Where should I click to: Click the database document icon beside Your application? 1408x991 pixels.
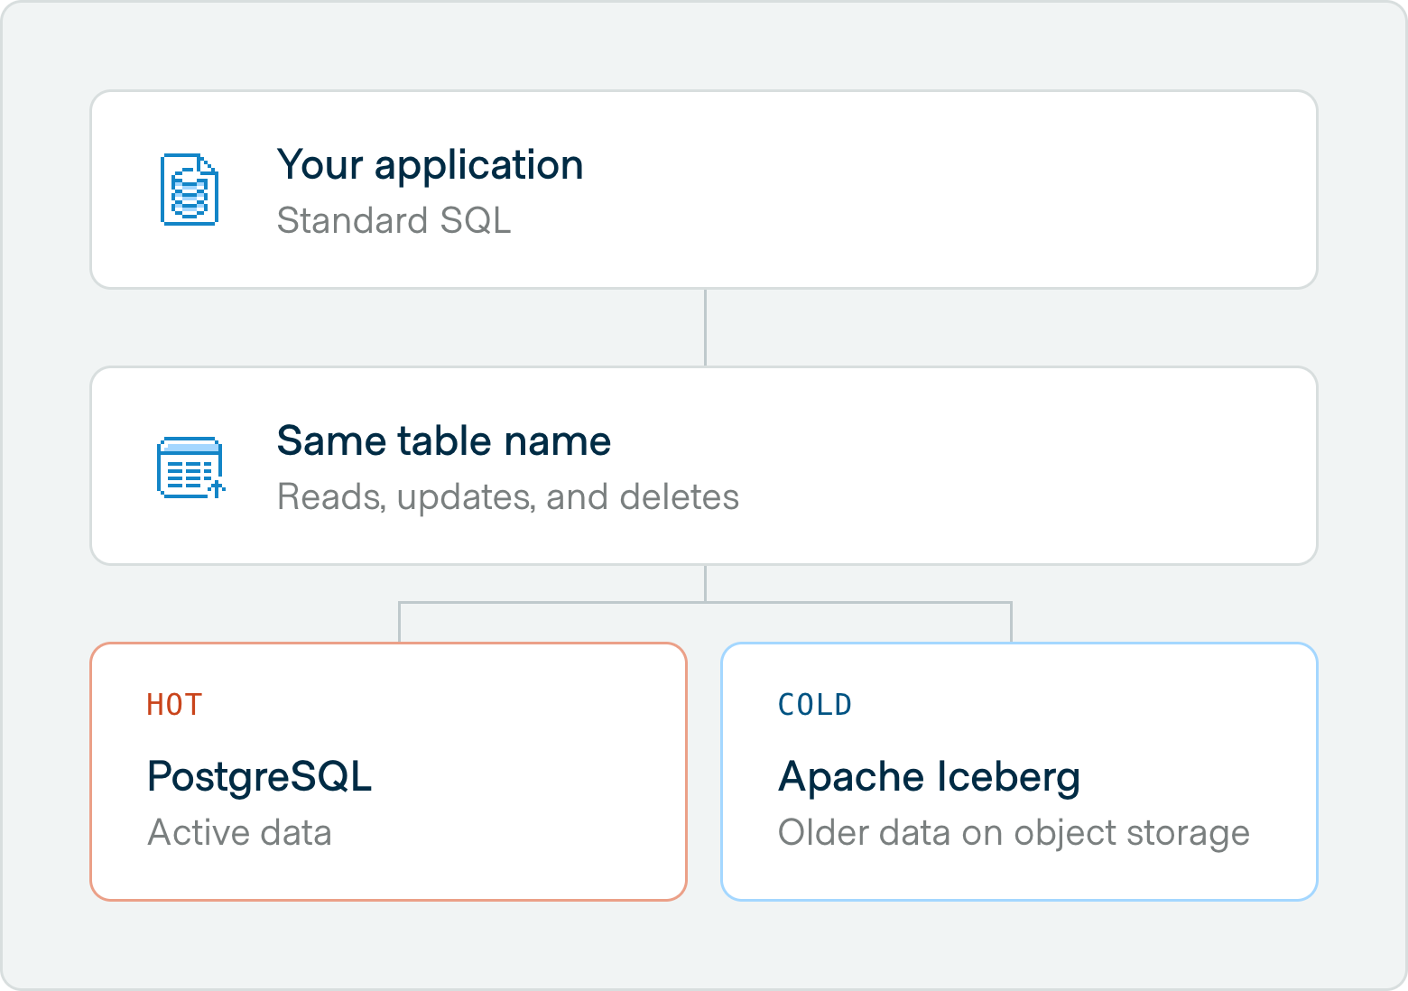(x=190, y=190)
